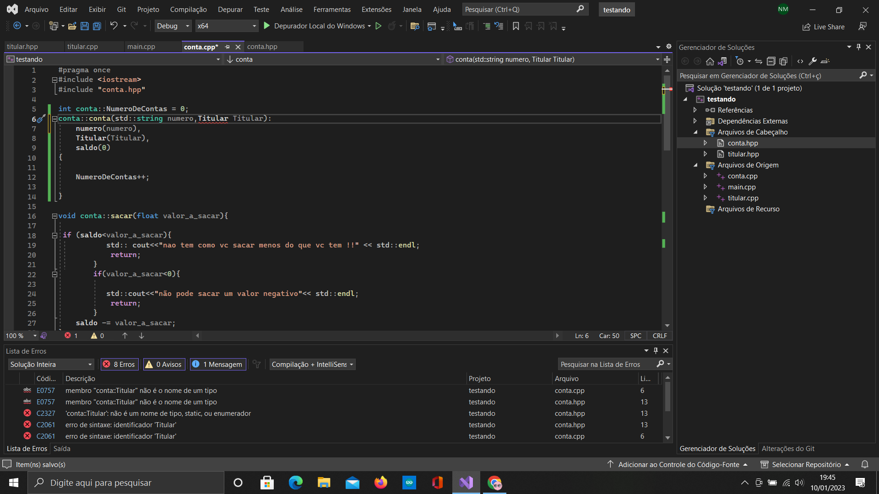The height and width of the screenshot is (494, 879).
Task: Collapse the sacar function outlining at line 16
Action: (x=54, y=216)
